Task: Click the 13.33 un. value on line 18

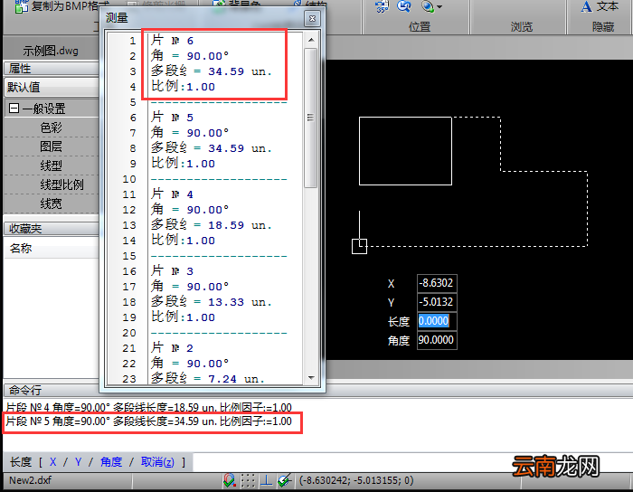Action: (240, 302)
